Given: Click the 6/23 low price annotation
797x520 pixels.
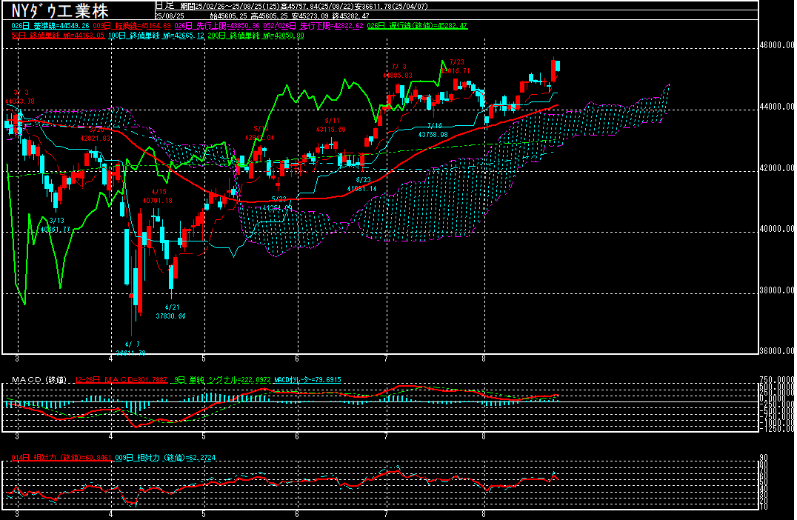Looking at the screenshot, I should pyautogui.click(x=362, y=184).
